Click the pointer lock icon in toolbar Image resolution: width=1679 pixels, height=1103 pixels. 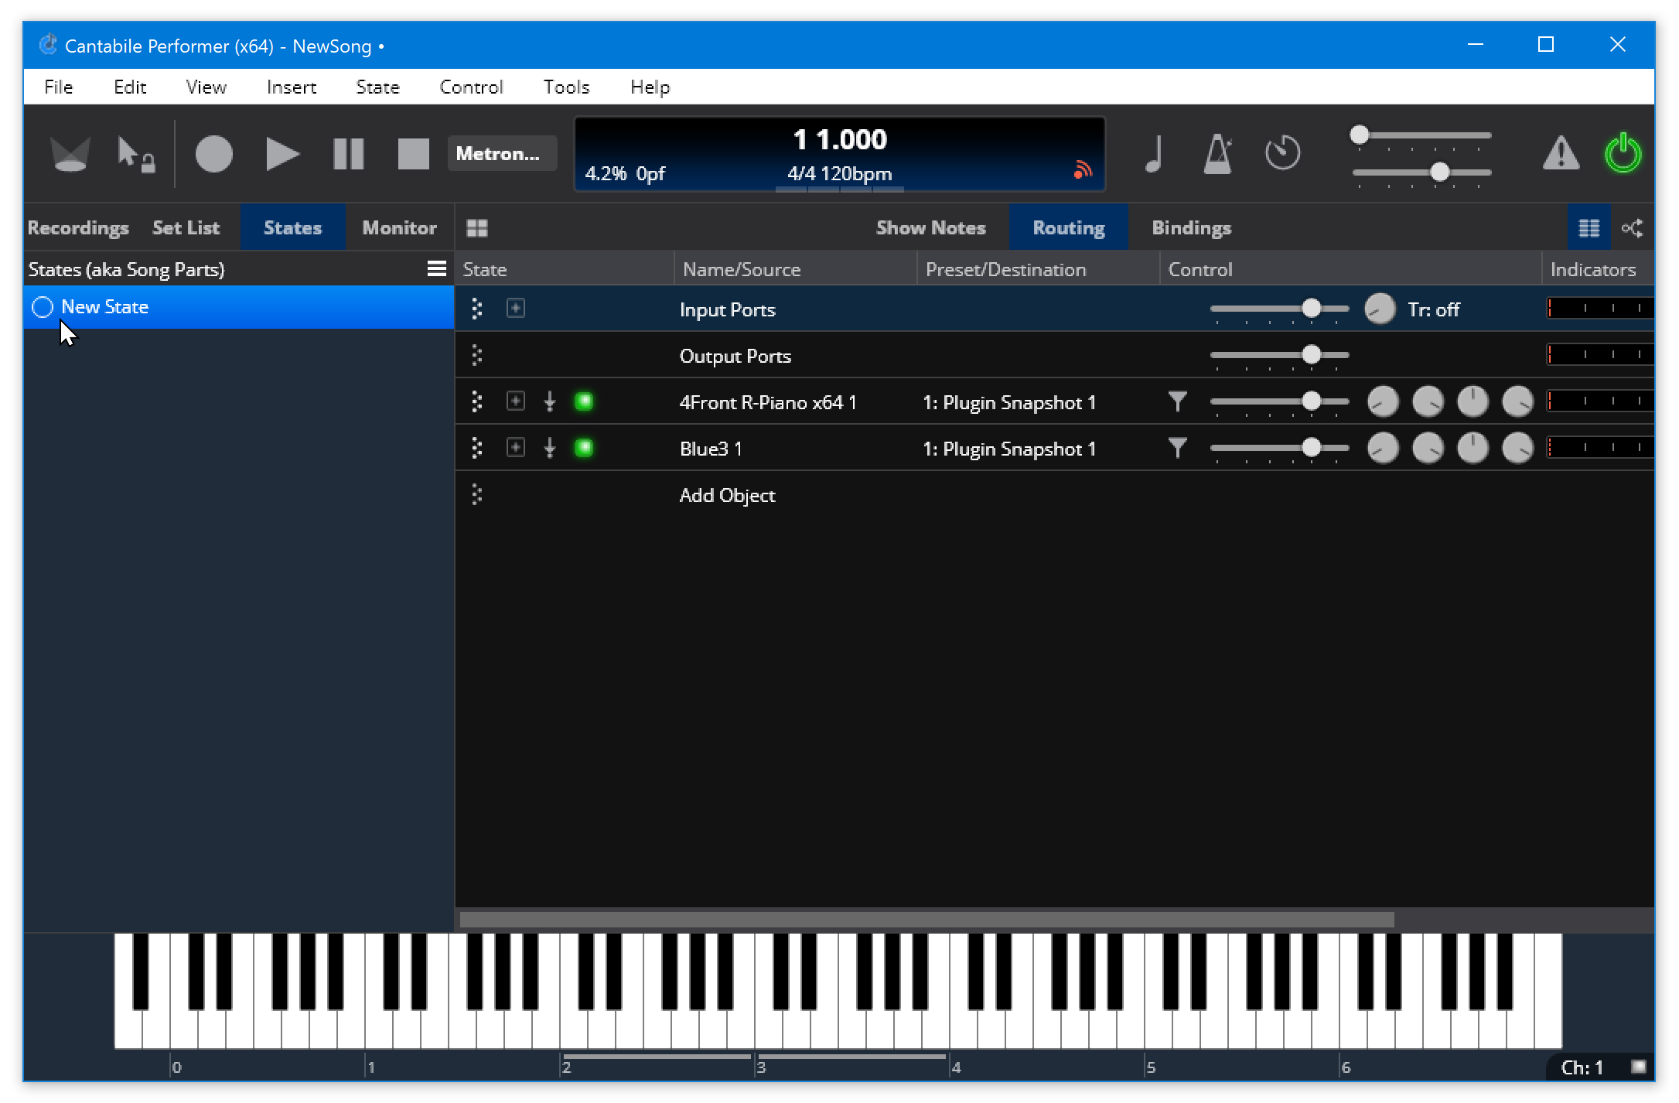coord(136,154)
